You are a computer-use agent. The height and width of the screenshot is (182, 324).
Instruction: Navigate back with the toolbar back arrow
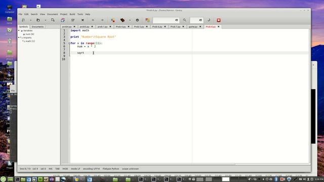pos(93,20)
